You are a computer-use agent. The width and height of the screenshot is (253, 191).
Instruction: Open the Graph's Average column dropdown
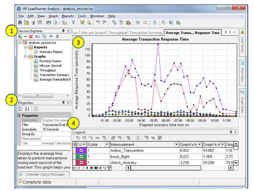point(223,144)
